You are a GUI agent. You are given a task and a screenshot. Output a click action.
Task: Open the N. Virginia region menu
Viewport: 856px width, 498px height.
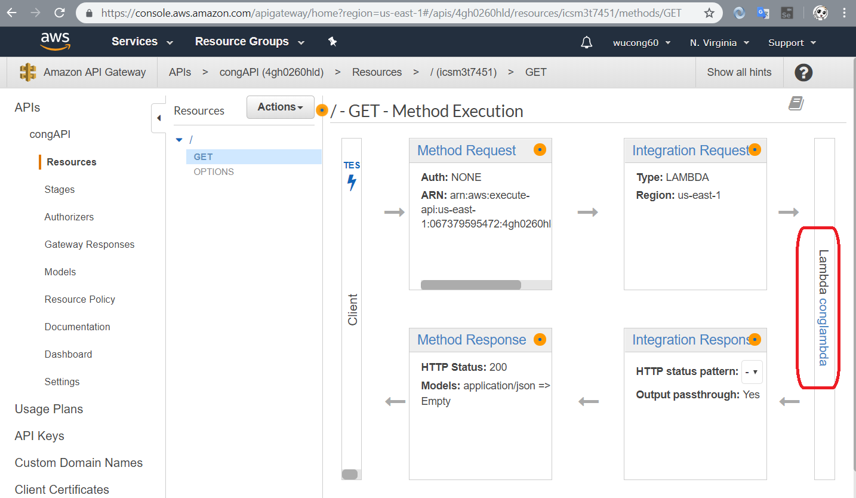(x=719, y=43)
